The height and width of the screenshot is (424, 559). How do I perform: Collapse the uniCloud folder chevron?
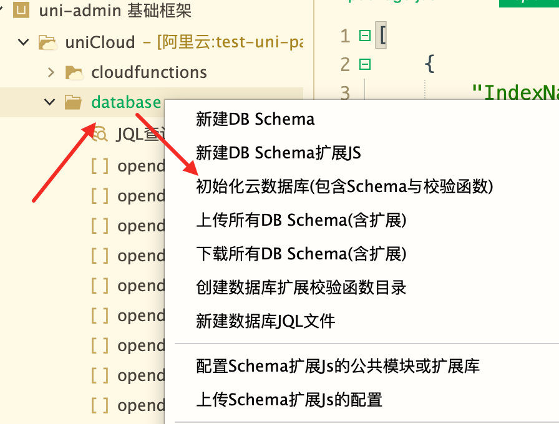click(24, 42)
